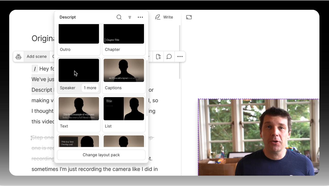
Task: Open the three-dot menu in Descript panel header
Action: tap(140, 17)
